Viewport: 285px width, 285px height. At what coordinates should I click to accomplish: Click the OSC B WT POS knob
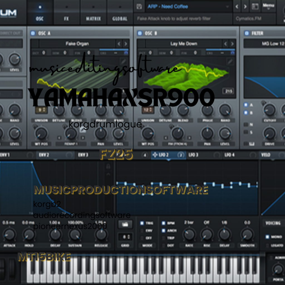pyautogui.click(x=148, y=133)
